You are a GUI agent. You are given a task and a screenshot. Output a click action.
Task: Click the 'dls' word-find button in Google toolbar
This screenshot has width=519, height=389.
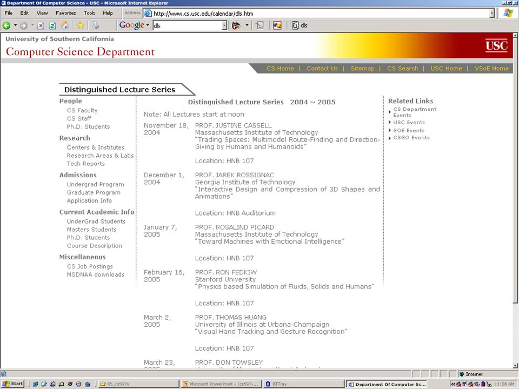pyautogui.click(x=300, y=25)
